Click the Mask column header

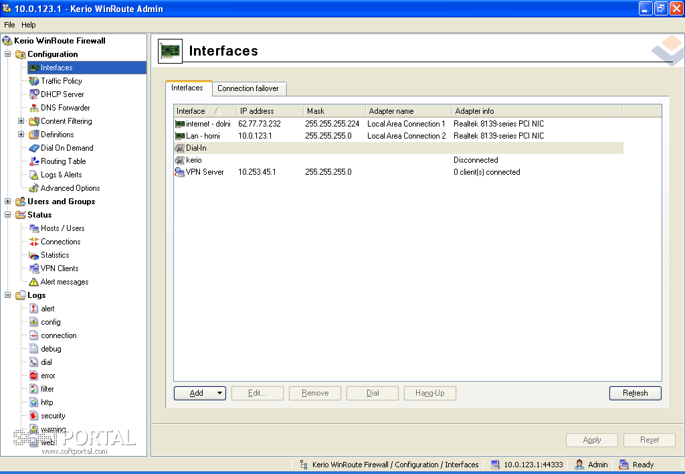[x=334, y=111]
